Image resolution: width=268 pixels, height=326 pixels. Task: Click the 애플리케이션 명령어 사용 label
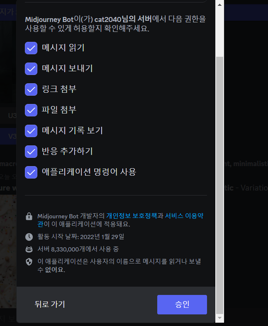click(89, 172)
